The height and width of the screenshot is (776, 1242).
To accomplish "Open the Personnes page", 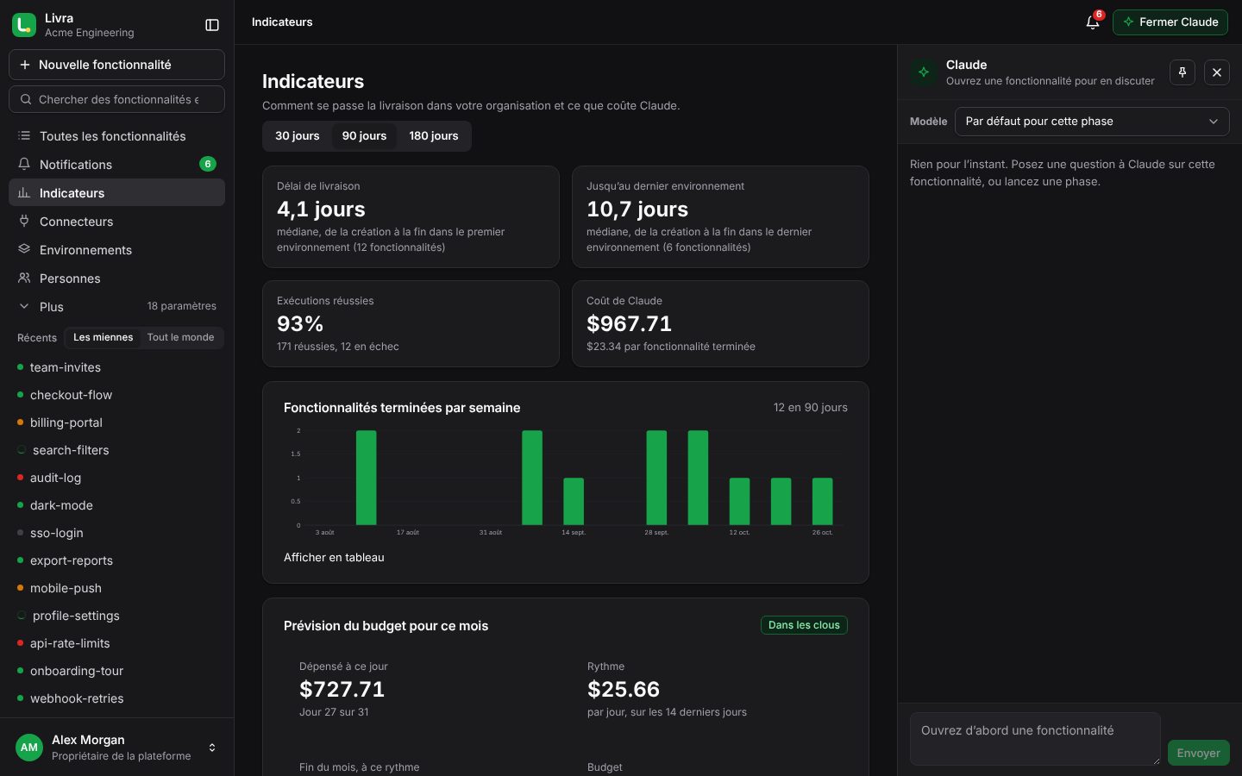I will coord(116,278).
